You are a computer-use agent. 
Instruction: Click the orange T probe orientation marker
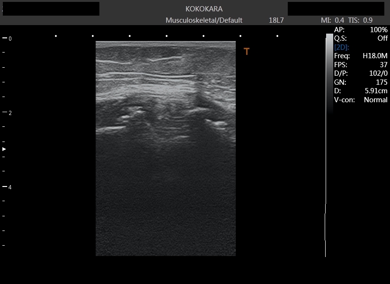[247, 52]
